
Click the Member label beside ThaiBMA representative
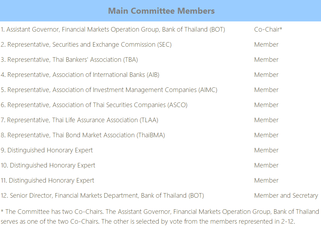[266, 135]
